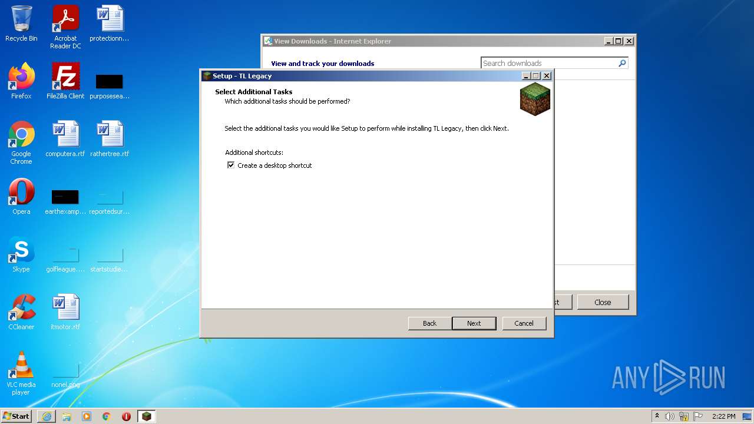The height and width of the screenshot is (424, 754).
Task: Uncheck Create a desktop shortcut checkbox
Action: coord(231,165)
